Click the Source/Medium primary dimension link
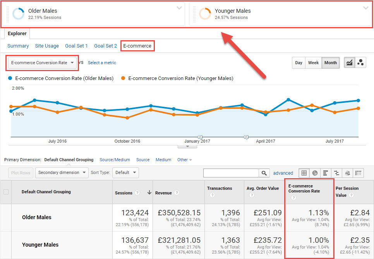The width and height of the screenshot is (374, 259). [x=115, y=160]
